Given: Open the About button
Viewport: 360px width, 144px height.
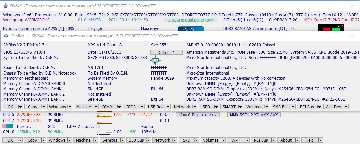Looking at the screenshot, I should coord(286,140).
